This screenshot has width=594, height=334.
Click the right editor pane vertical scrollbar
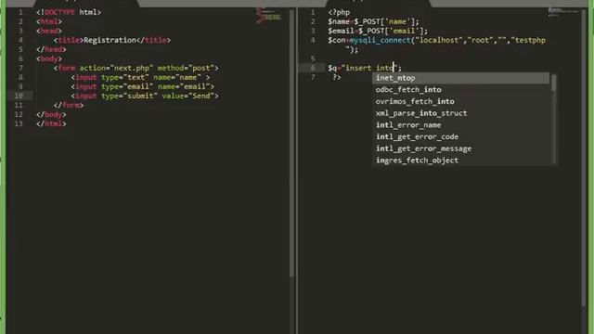click(584, 159)
